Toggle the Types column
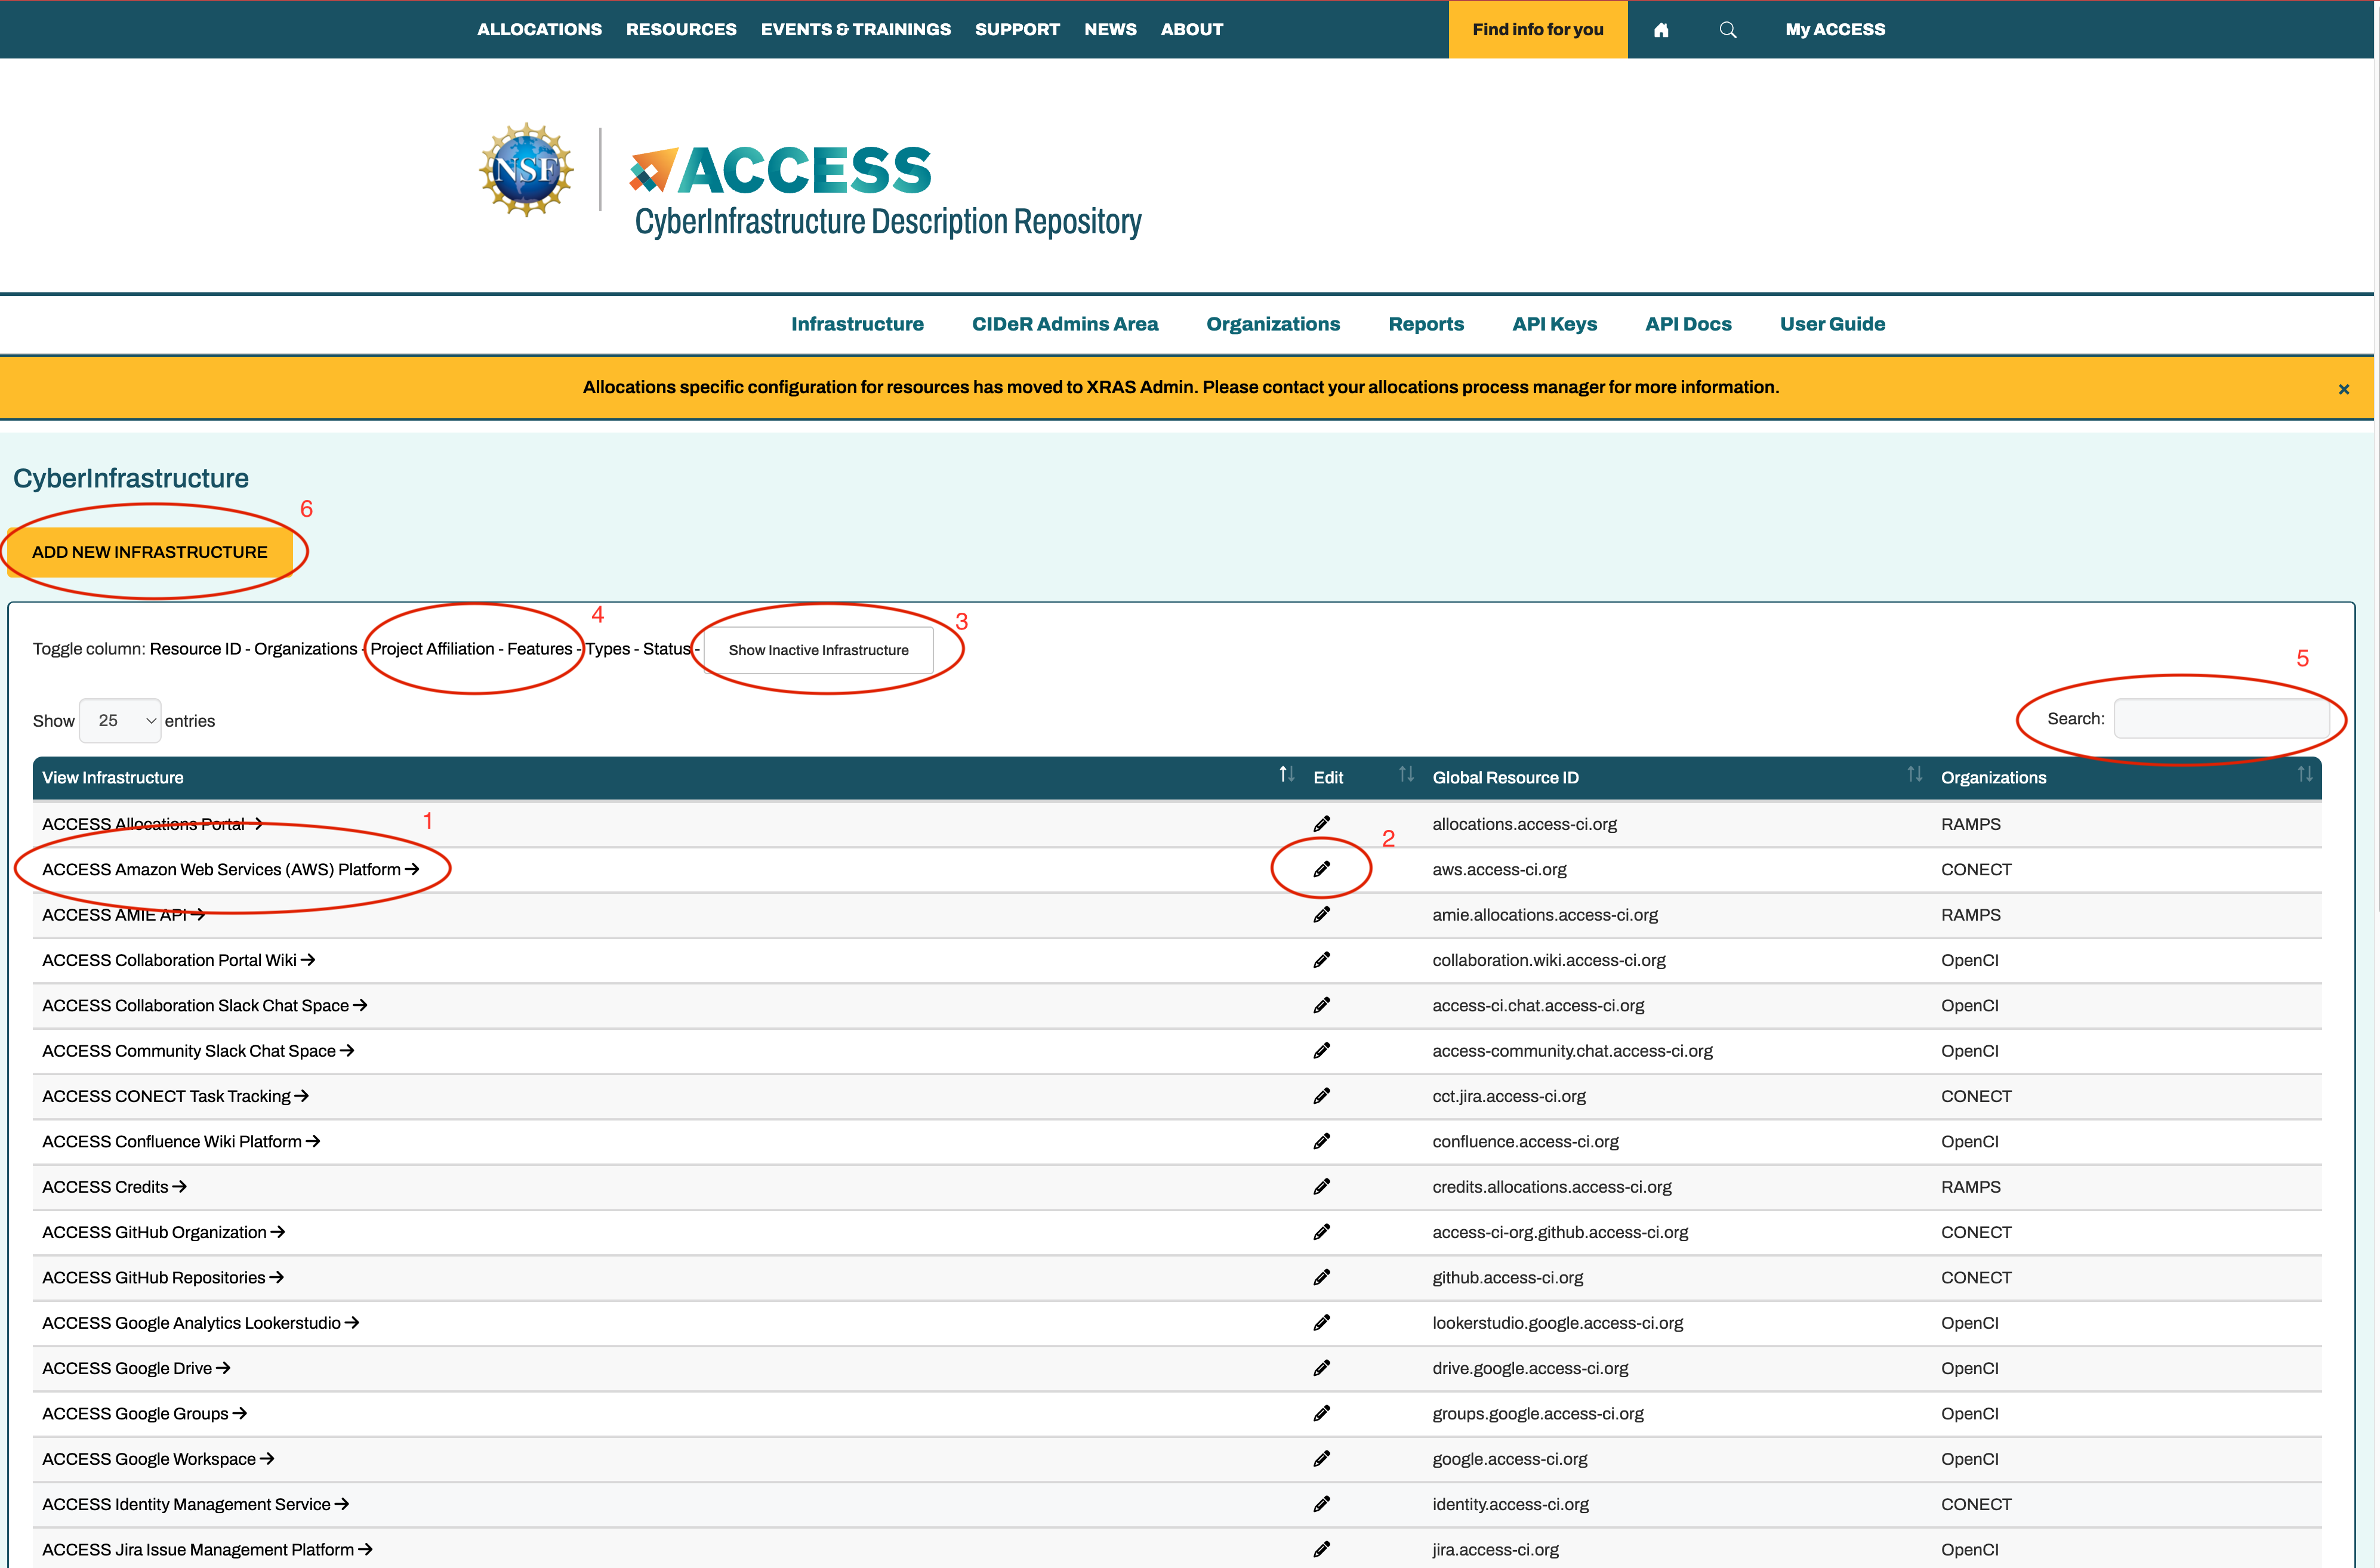 tap(608, 649)
